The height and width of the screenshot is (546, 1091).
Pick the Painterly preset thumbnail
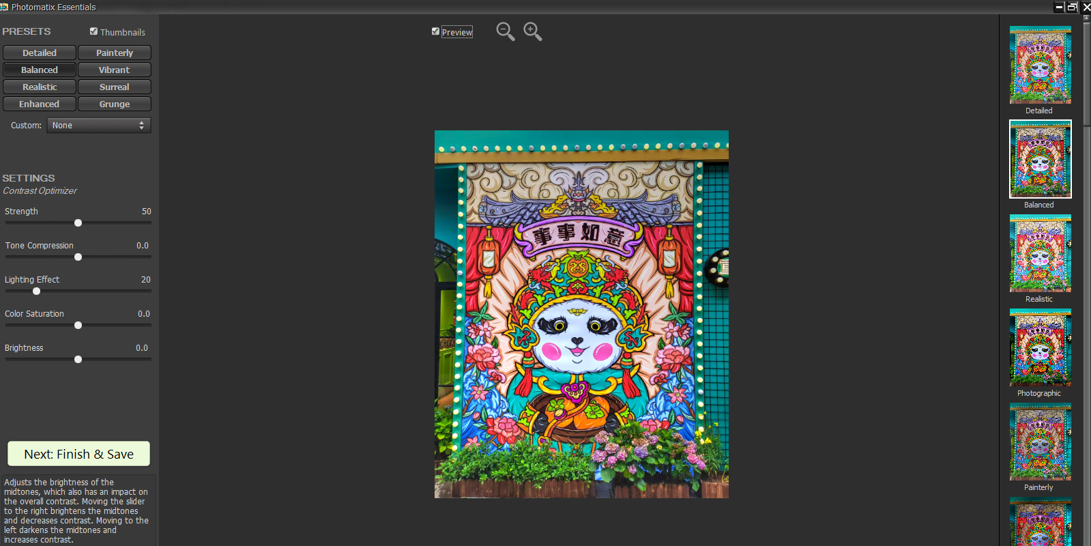click(1040, 442)
